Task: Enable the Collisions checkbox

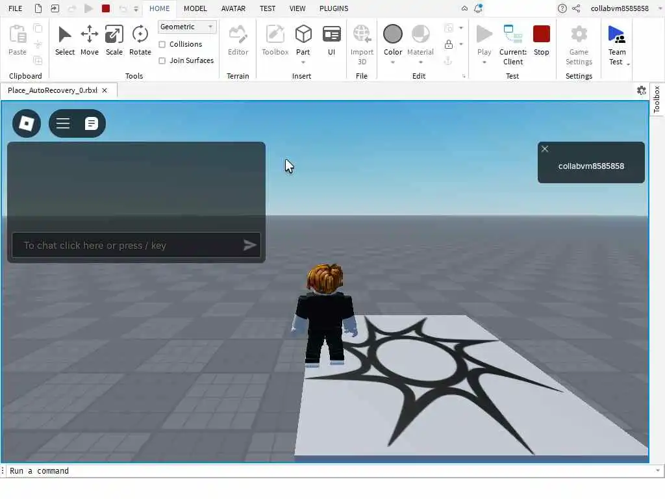Action: [162, 45]
